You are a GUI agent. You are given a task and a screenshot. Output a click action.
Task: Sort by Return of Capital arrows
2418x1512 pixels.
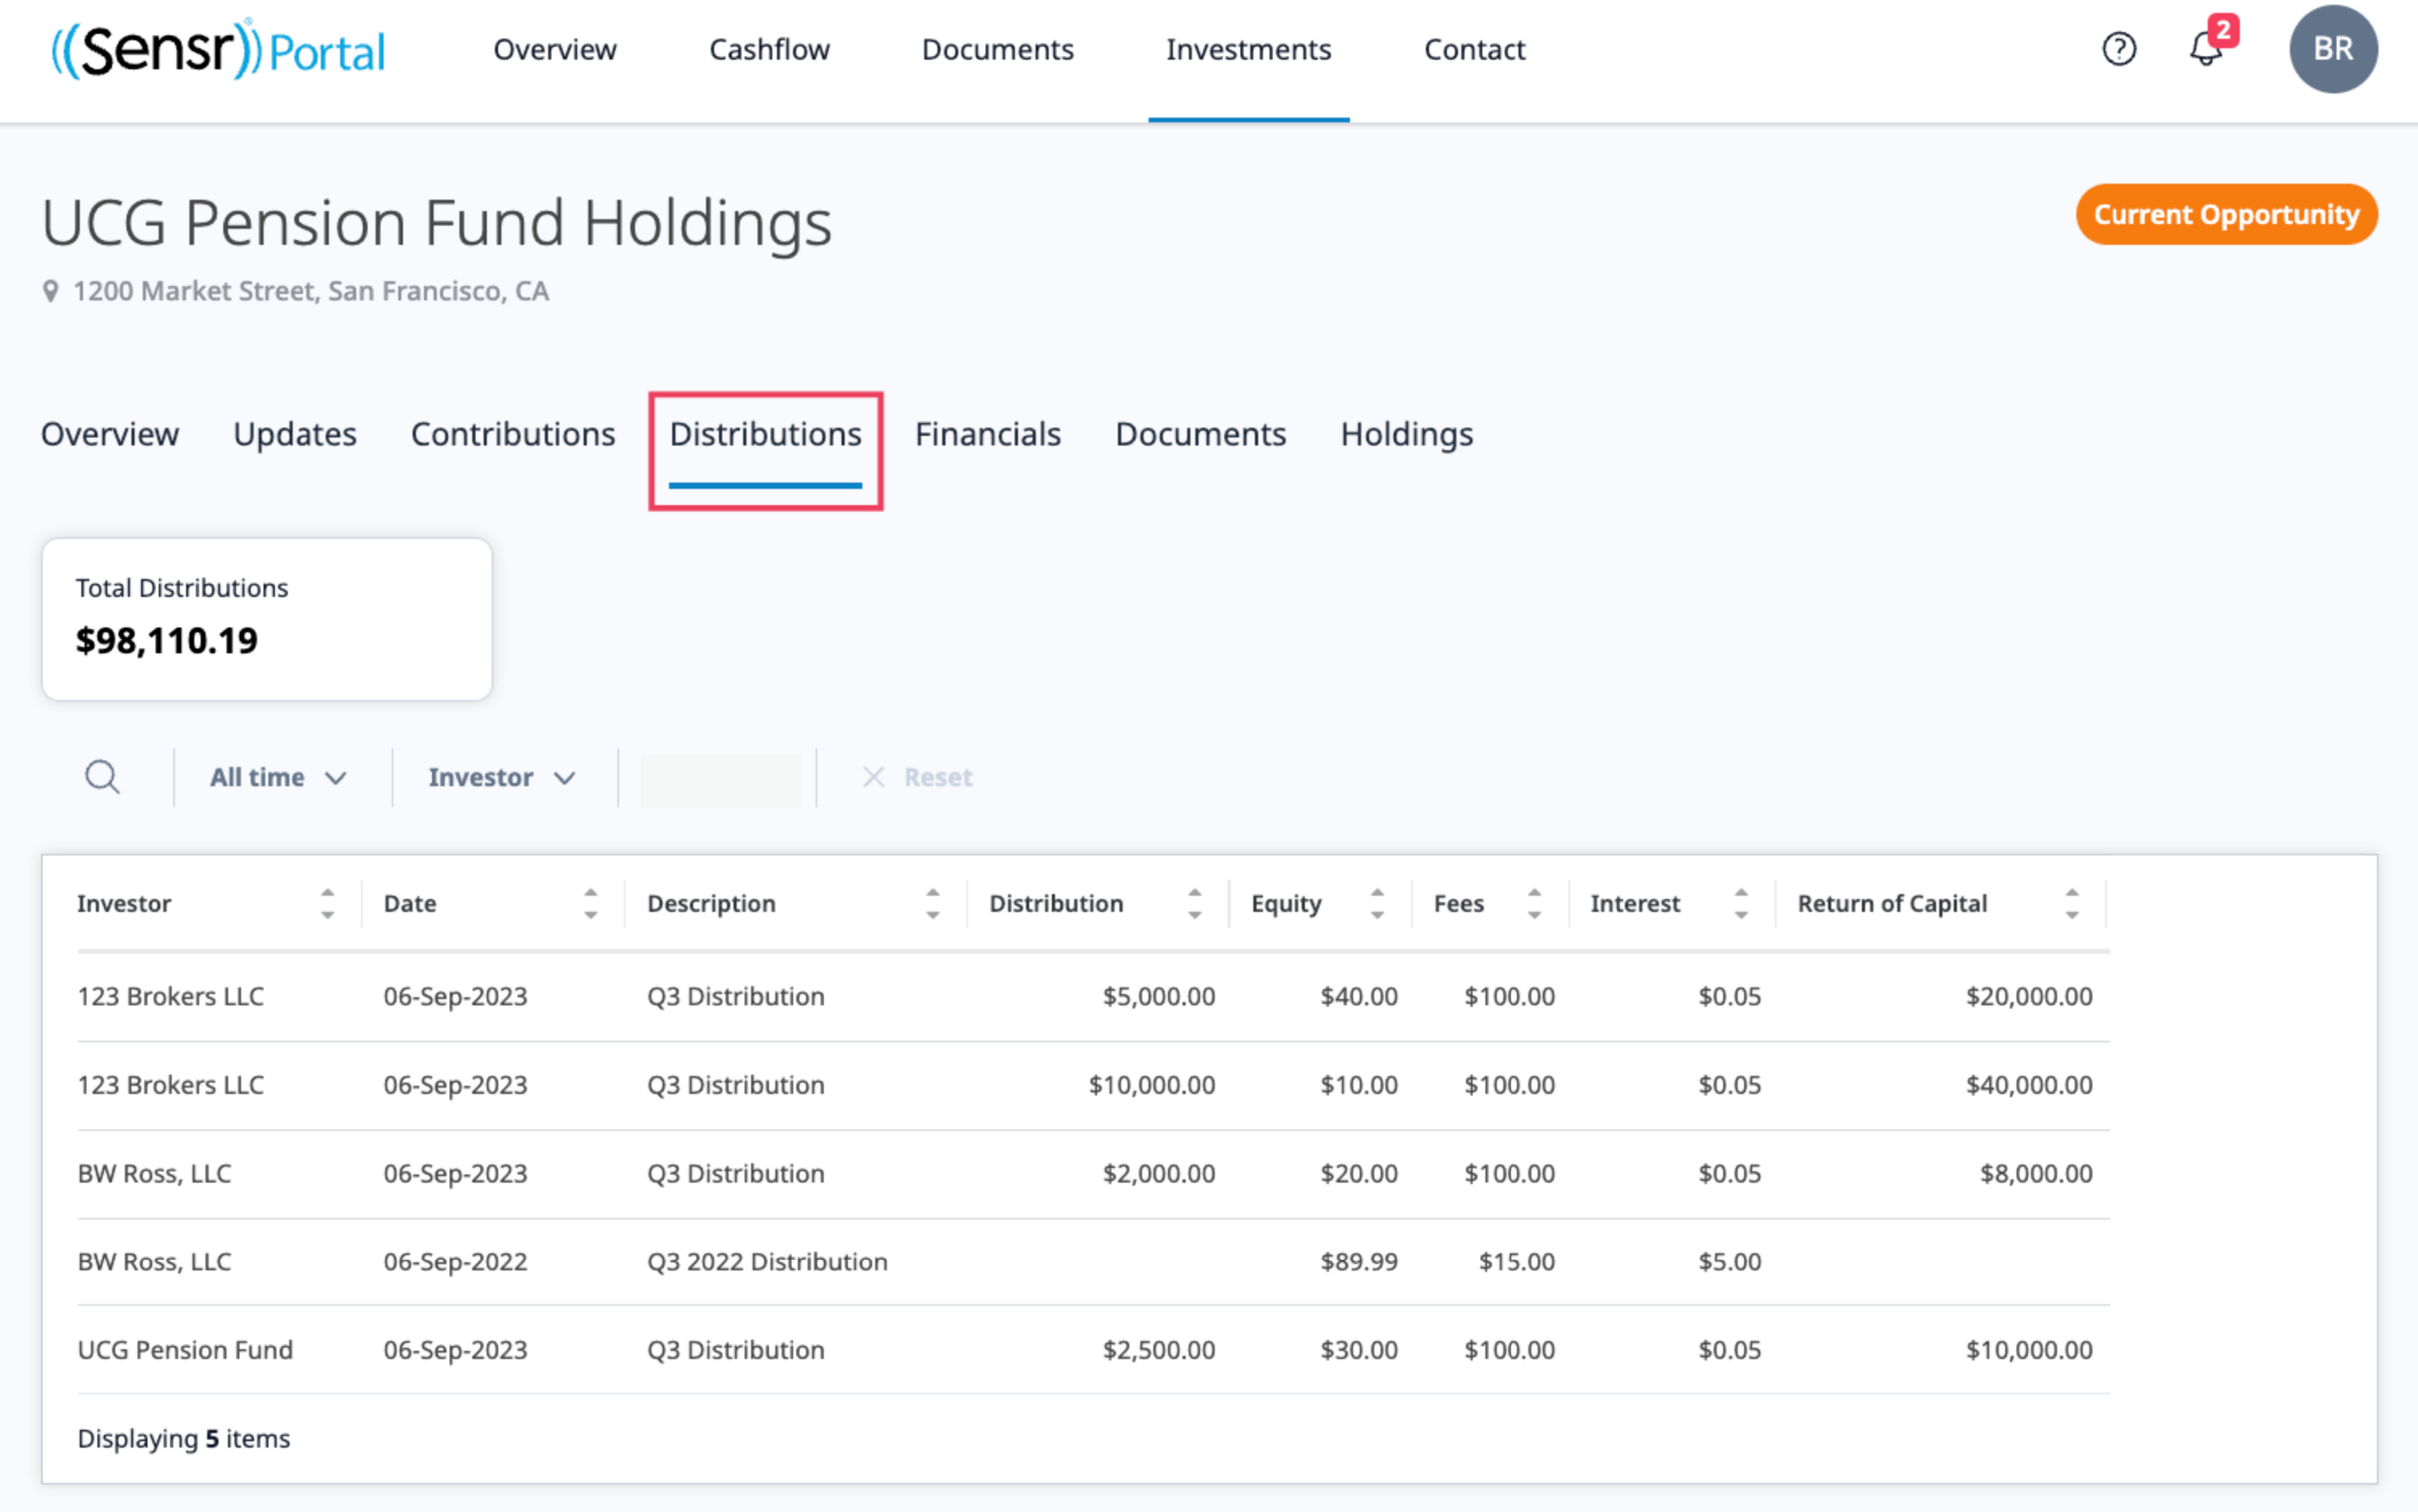click(2072, 903)
